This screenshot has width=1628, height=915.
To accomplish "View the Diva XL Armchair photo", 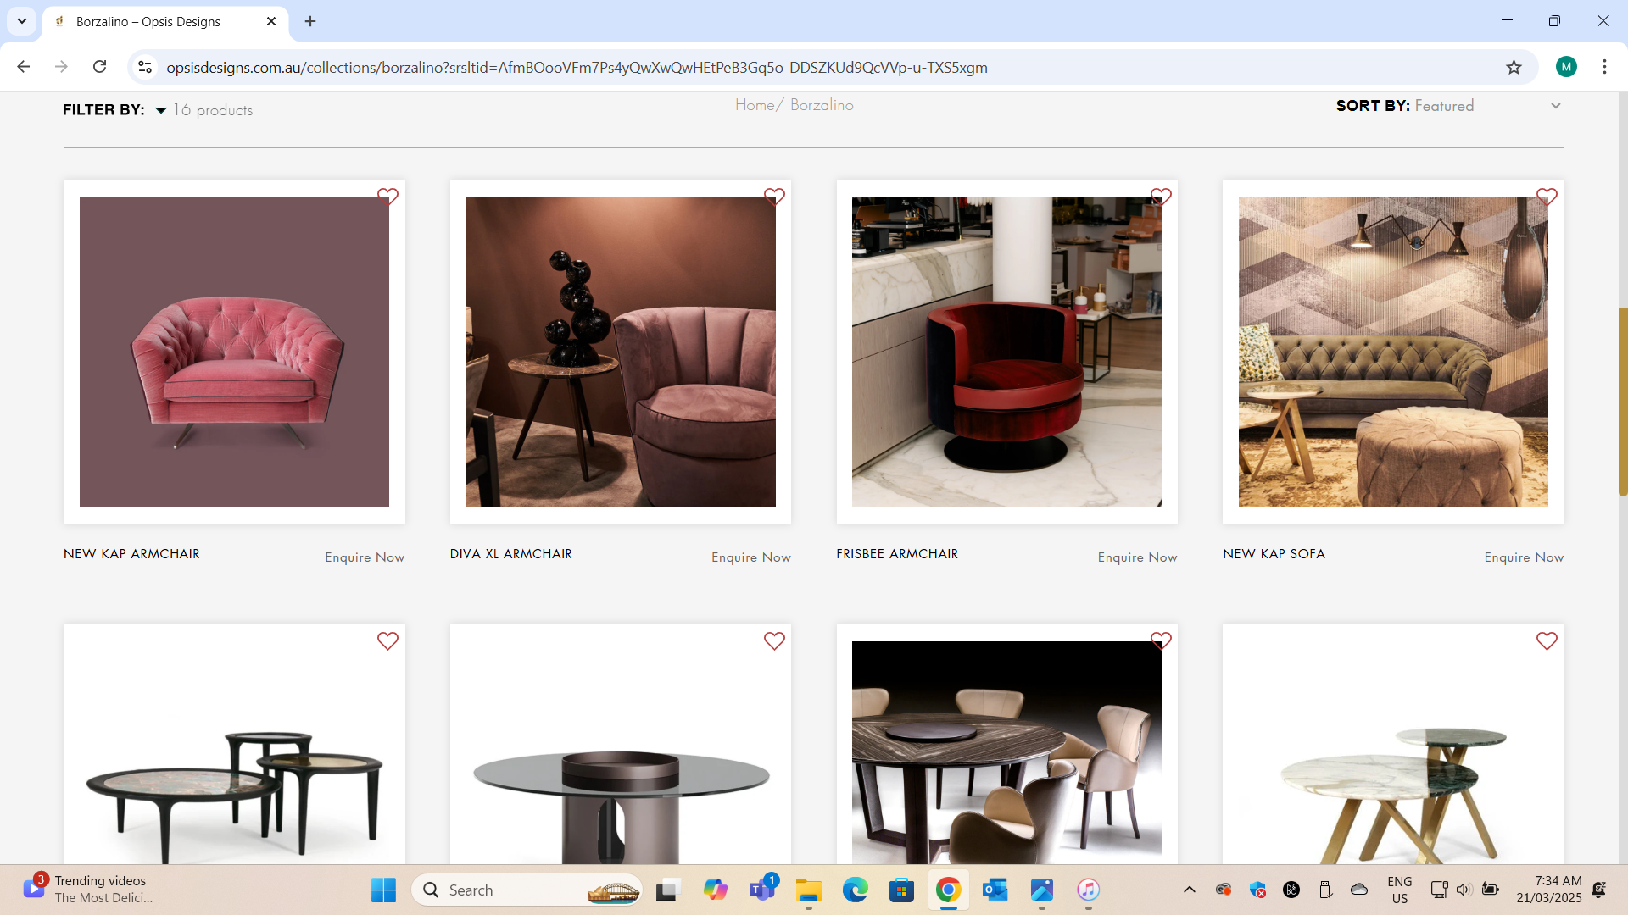I will (621, 352).
